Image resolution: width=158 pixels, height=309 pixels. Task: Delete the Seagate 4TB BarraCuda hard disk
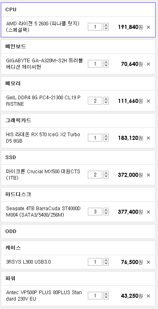pyautogui.click(x=148, y=212)
